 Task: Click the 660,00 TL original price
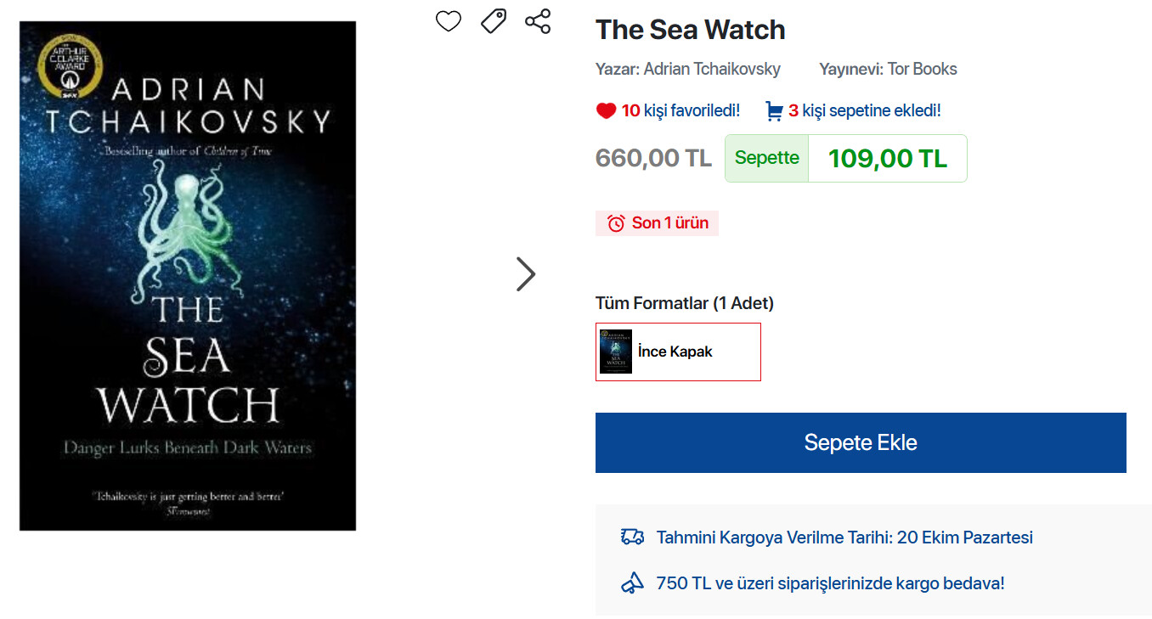tap(653, 159)
